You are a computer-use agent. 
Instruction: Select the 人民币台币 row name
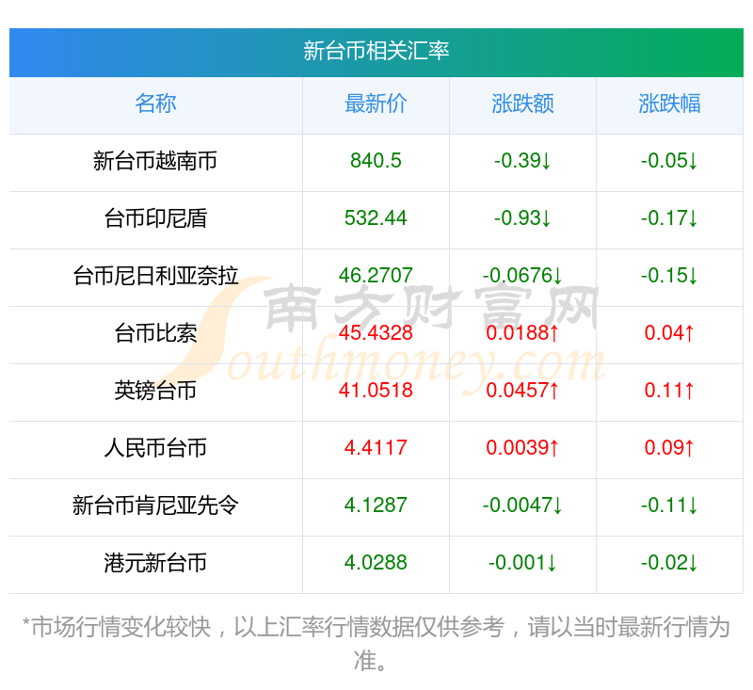tap(155, 448)
